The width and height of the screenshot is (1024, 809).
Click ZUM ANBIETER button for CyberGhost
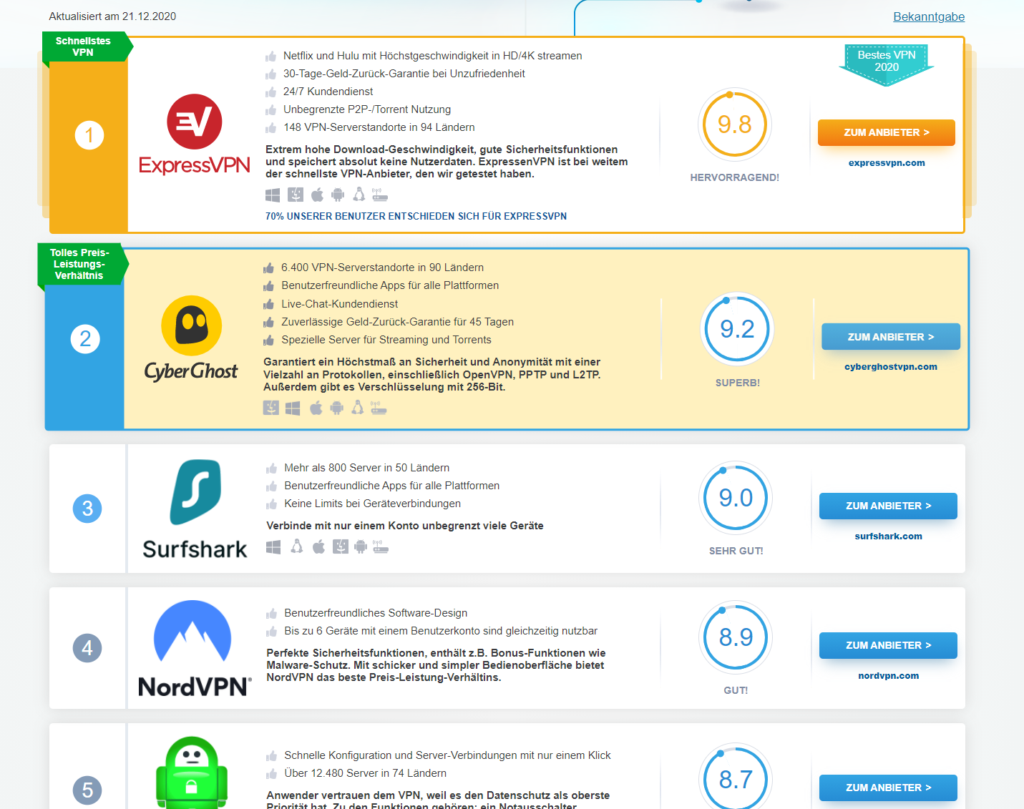(x=891, y=337)
